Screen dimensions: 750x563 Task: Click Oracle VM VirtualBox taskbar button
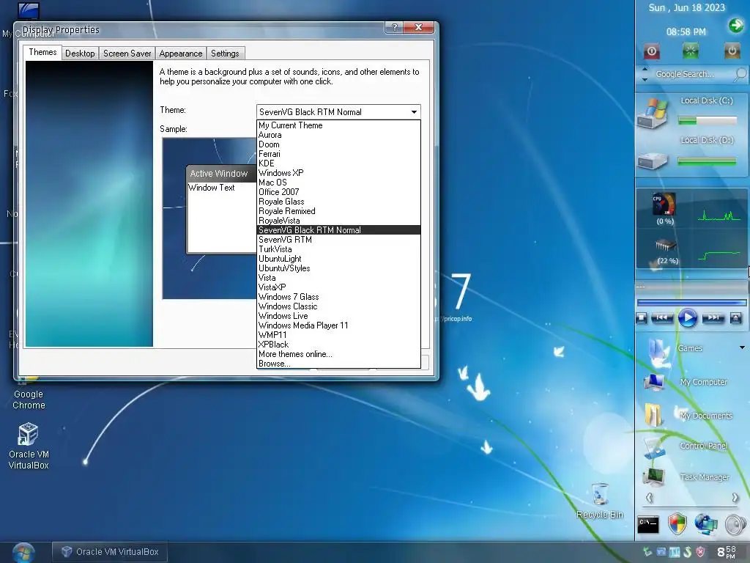110,552
